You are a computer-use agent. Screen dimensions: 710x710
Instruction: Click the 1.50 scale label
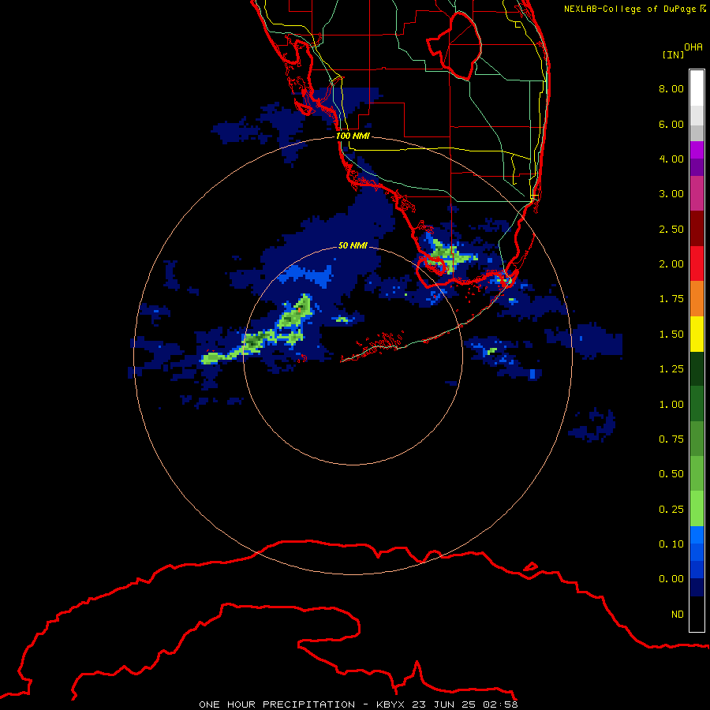coord(671,334)
